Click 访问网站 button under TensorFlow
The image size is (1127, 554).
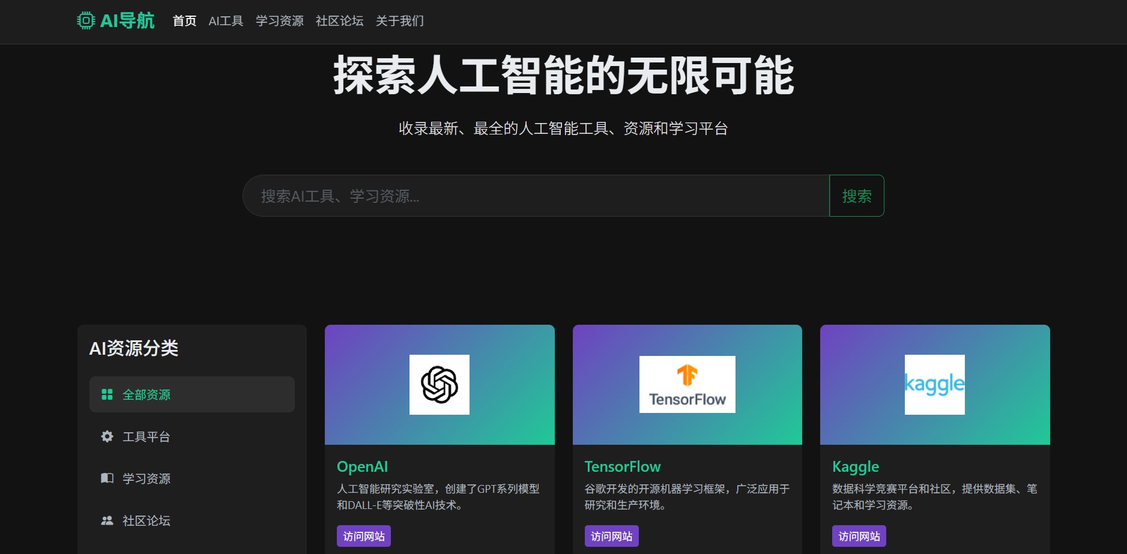click(x=611, y=536)
